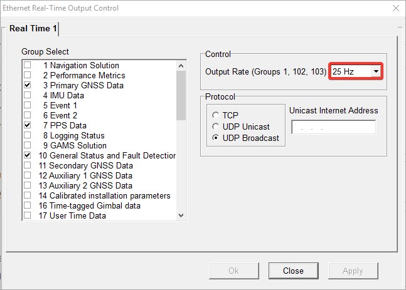Select the TCP protocol option

click(x=216, y=115)
